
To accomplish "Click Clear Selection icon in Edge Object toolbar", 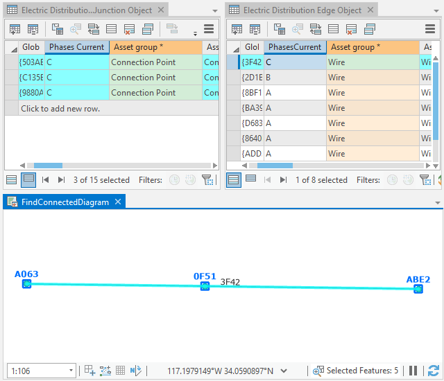I will click(333, 29).
